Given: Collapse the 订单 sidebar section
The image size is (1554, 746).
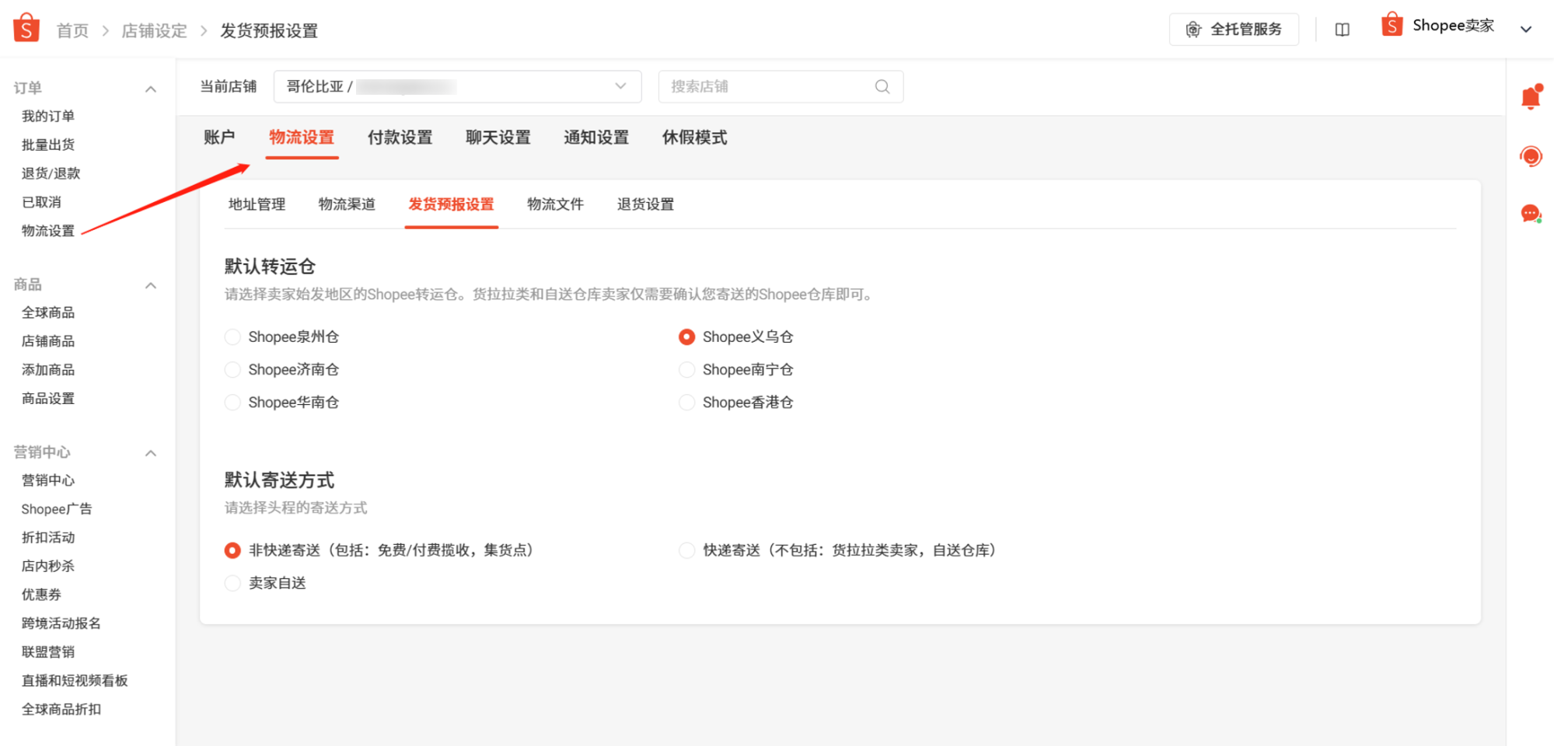Looking at the screenshot, I should (151, 89).
